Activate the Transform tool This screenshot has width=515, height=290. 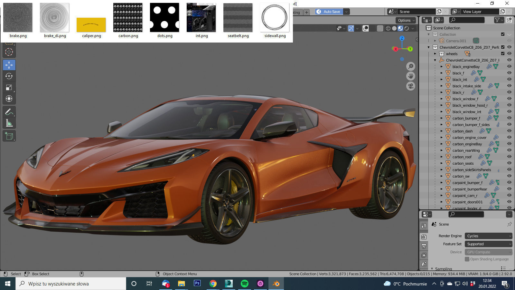click(x=9, y=99)
